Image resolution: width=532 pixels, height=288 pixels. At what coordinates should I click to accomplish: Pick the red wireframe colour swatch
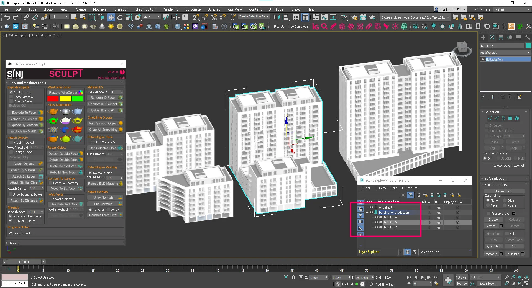[x=53, y=99]
